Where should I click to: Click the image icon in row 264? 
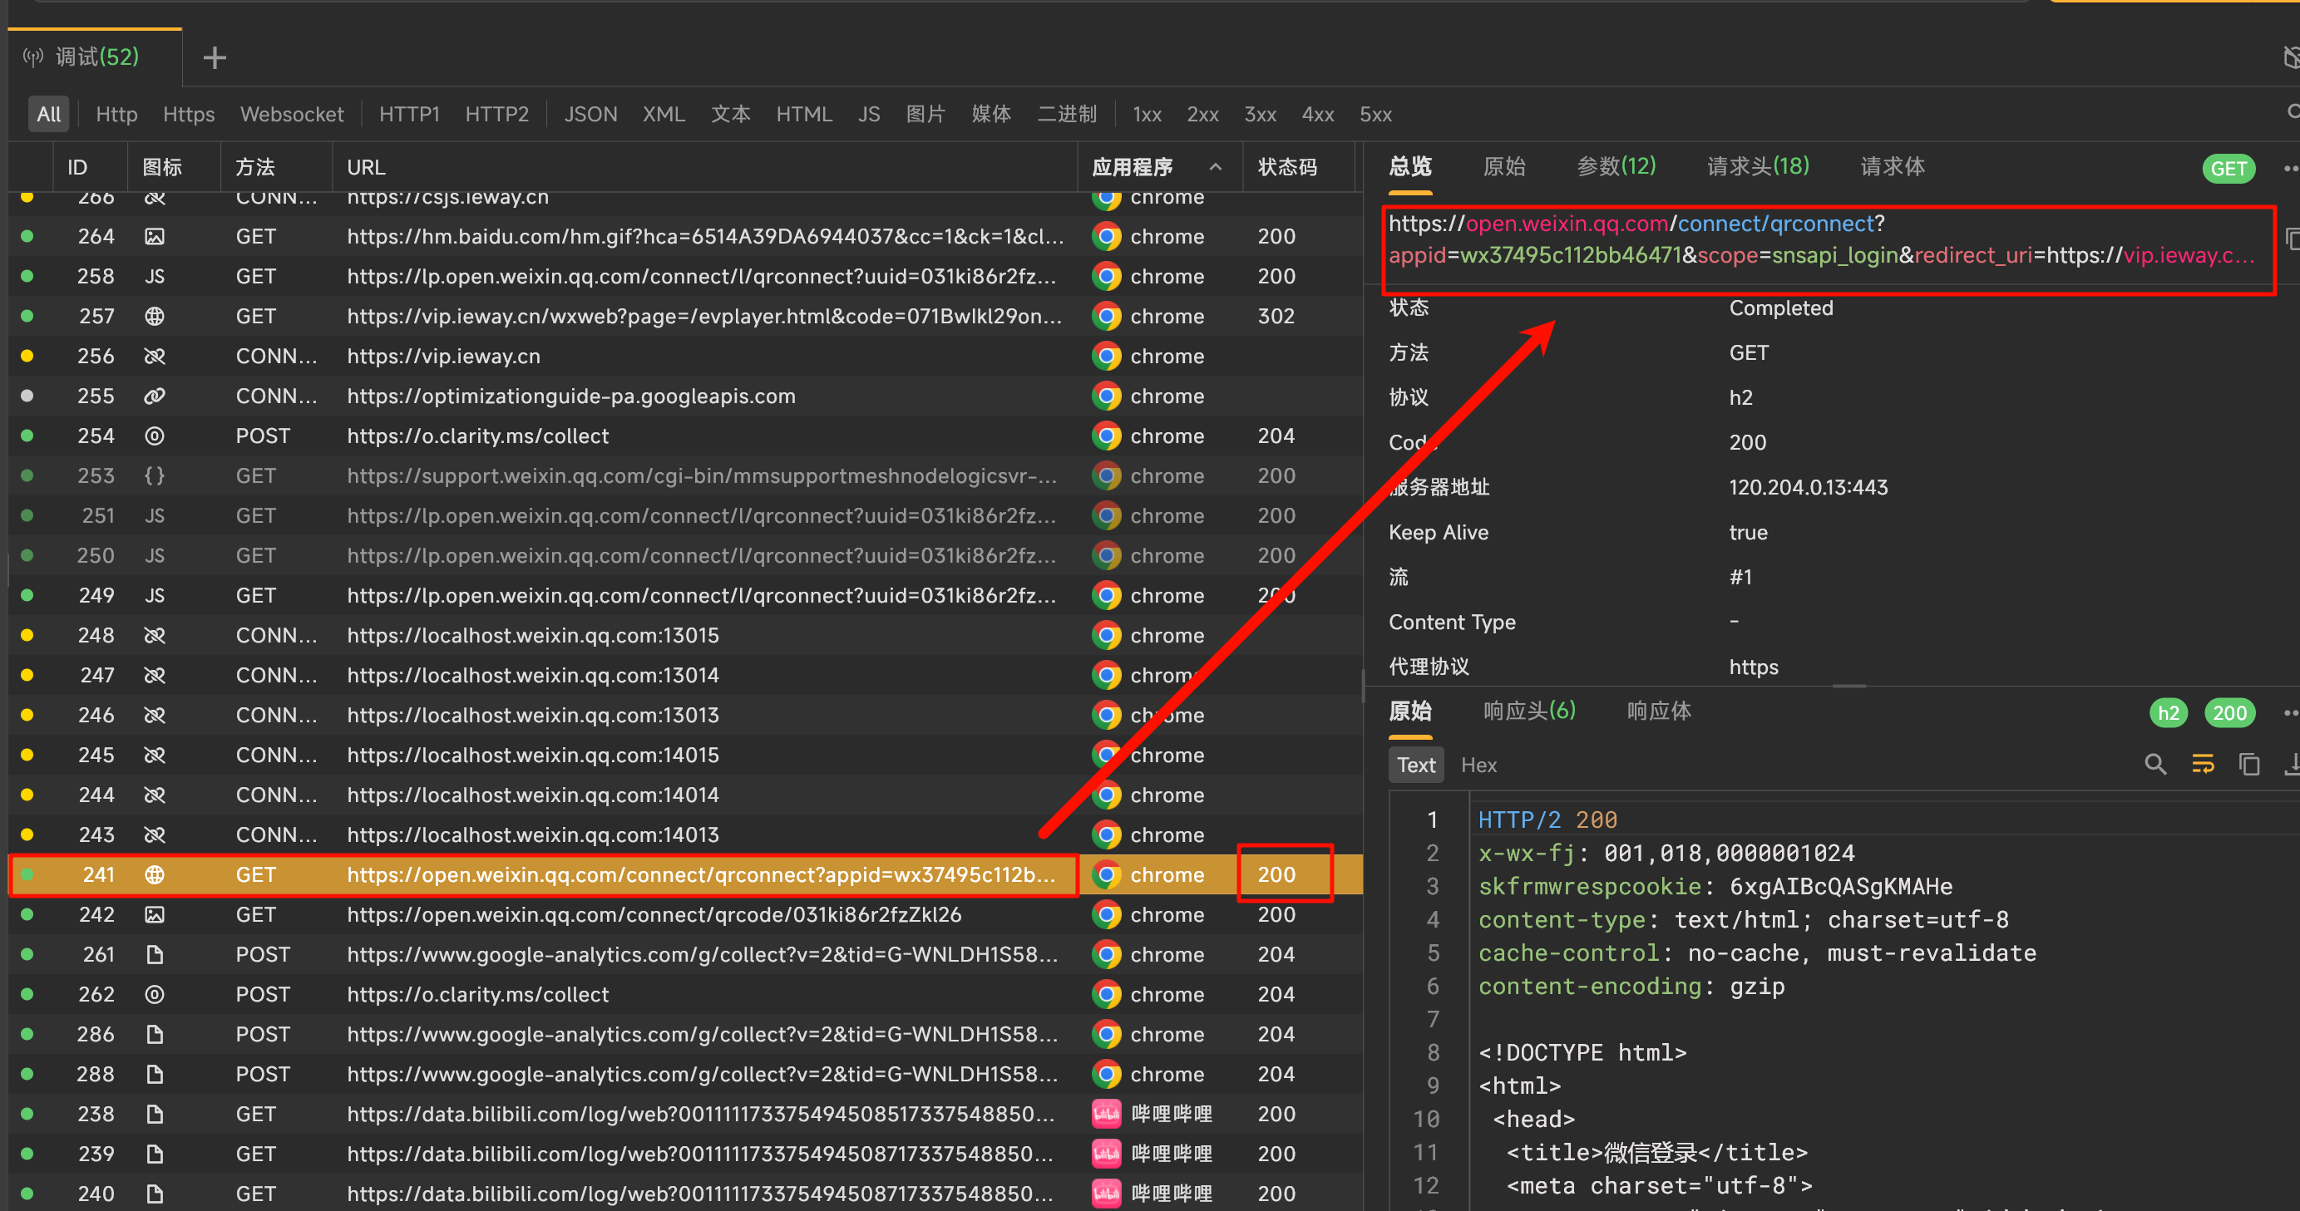click(155, 237)
